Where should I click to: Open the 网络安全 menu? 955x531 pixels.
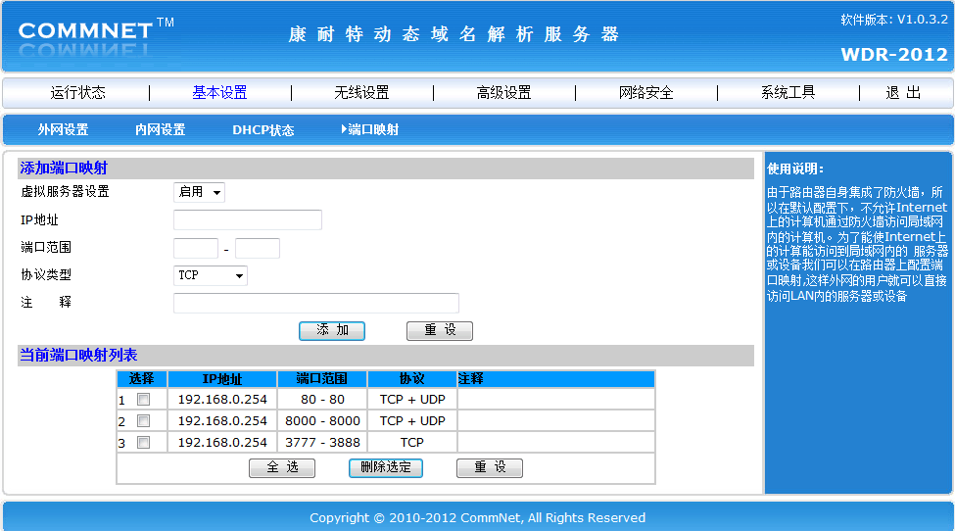pos(645,93)
